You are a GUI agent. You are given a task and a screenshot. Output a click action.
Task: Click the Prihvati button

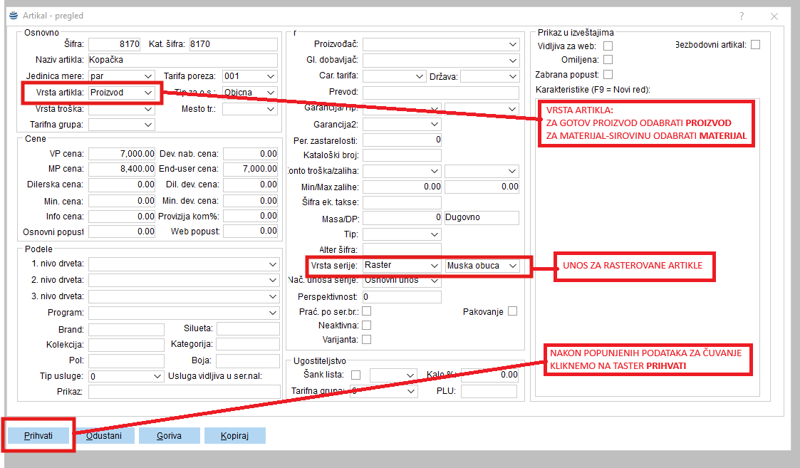click(38, 435)
